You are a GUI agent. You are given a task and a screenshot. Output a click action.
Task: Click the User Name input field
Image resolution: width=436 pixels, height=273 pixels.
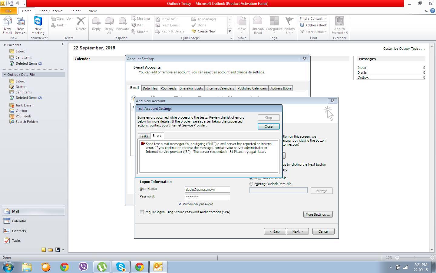pos(207,190)
